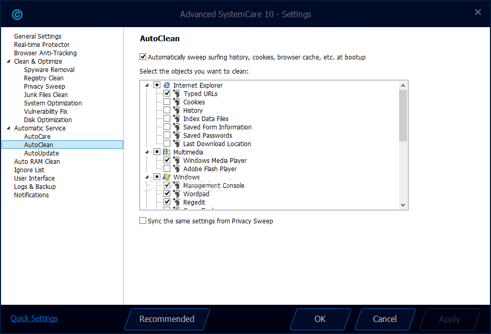Select Disk Optimization settings

[x=48, y=120]
